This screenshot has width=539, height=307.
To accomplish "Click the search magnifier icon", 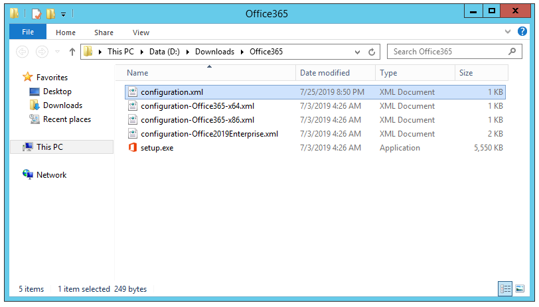I will 512,51.
